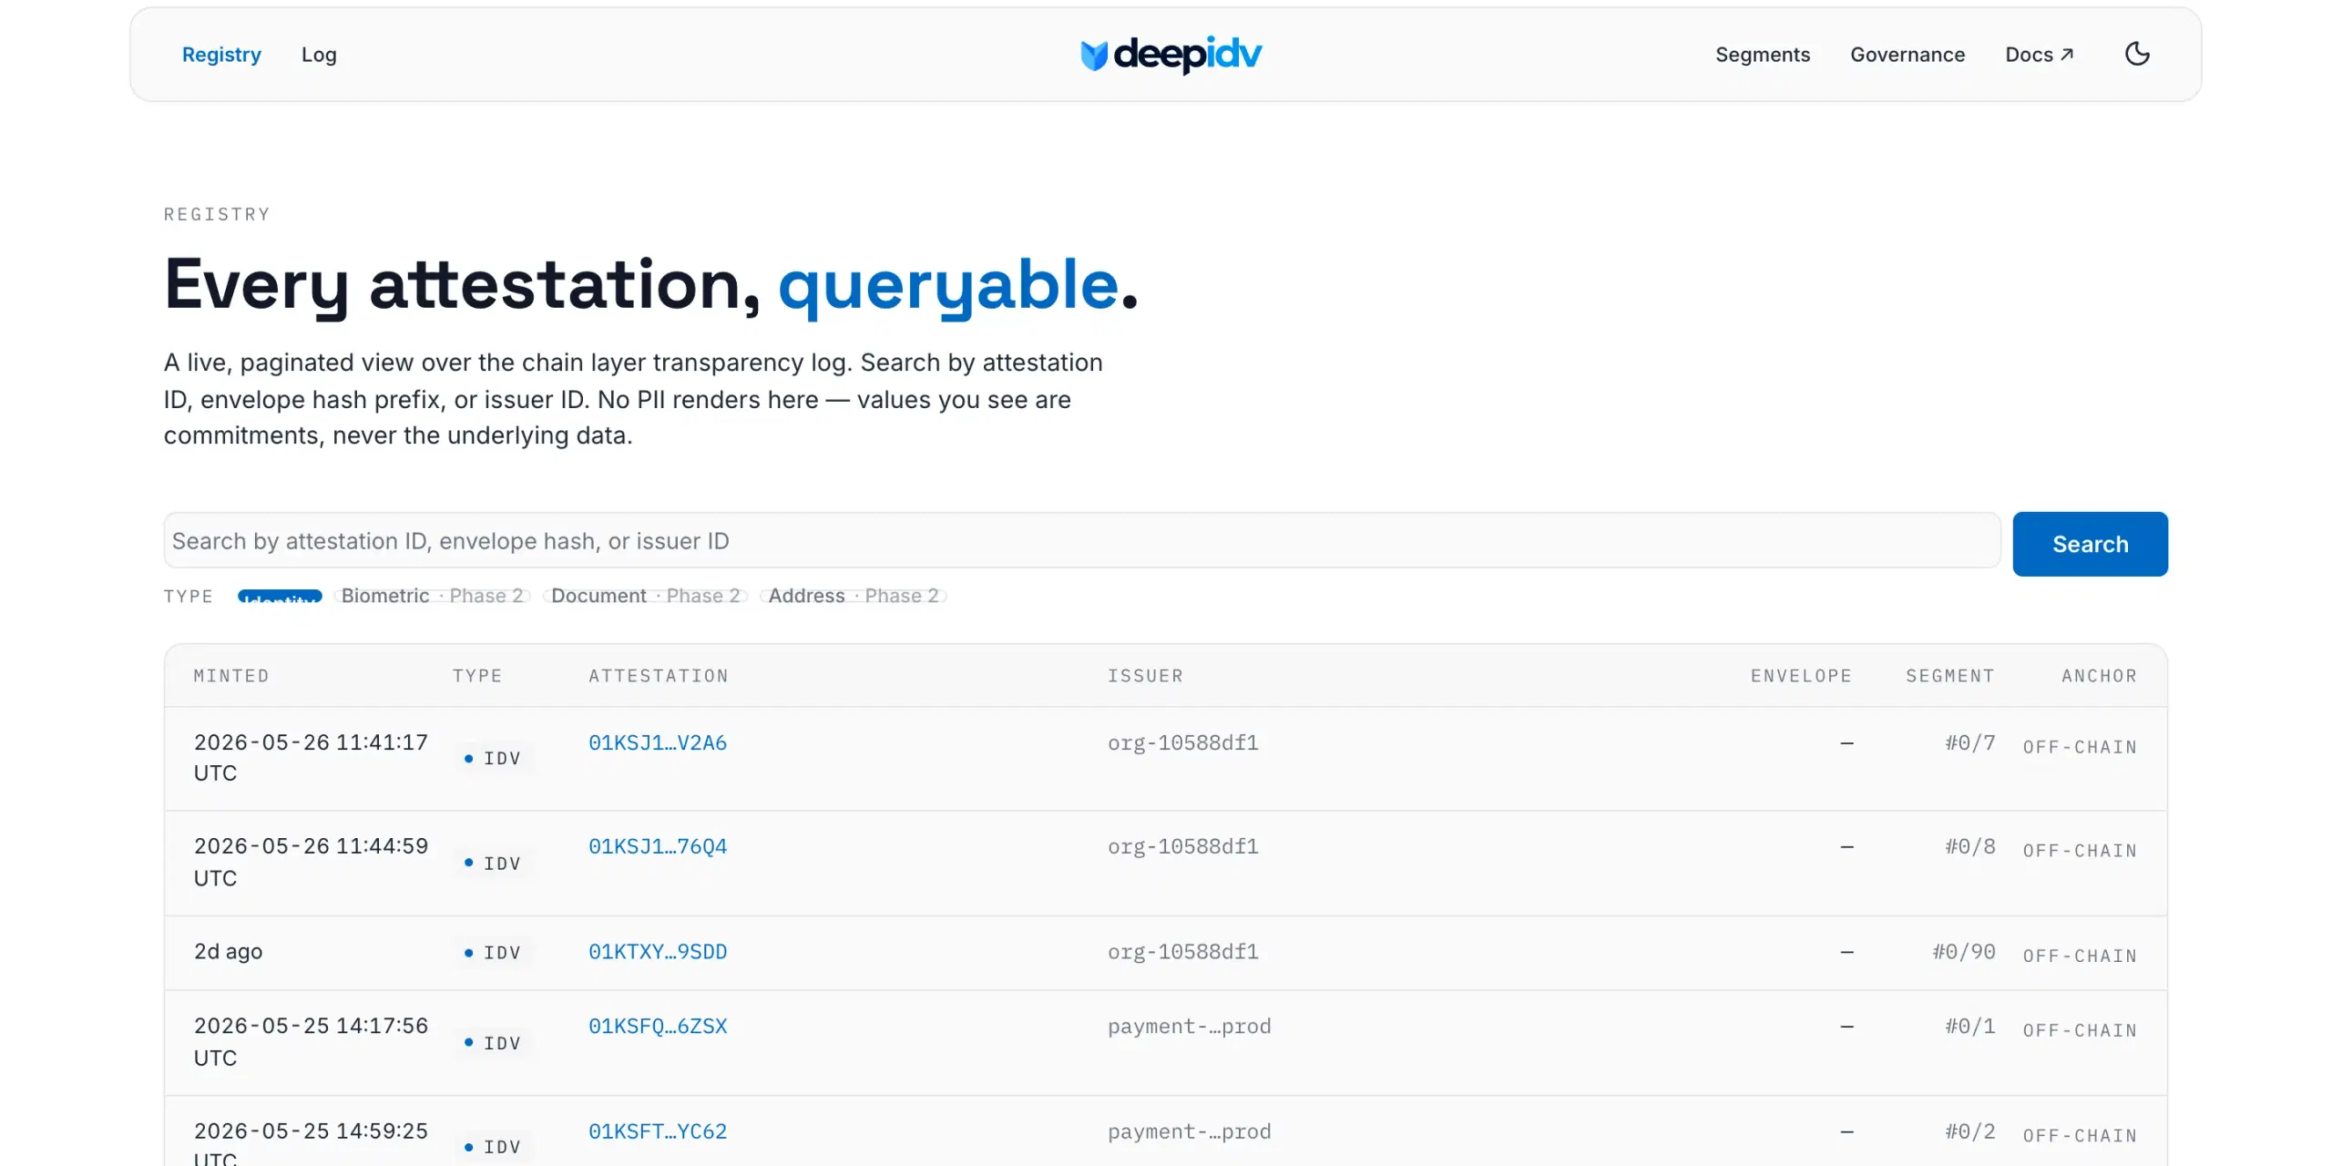
Task: Click segment value #0/90
Action: [1964, 953]
